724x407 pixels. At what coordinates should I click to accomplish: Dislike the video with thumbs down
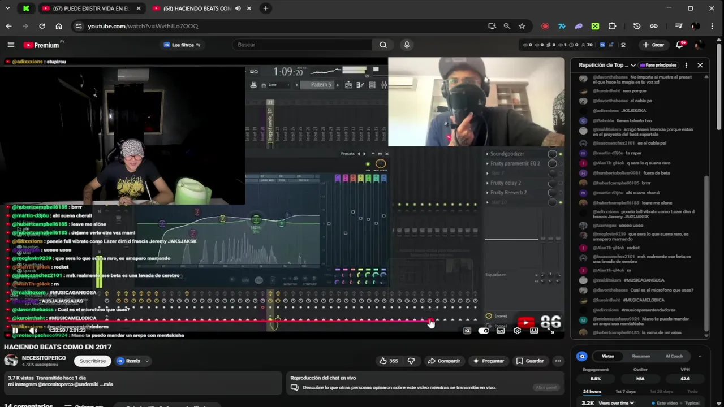coord(411,361)
